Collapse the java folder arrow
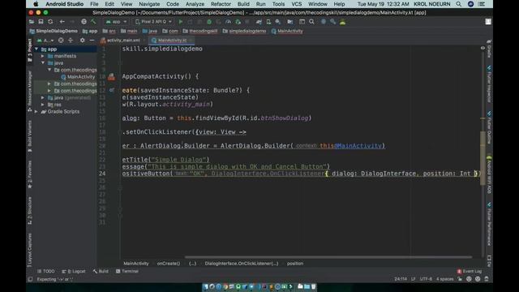519x292 pixels. pyautogui.click(x=43, y=63)
